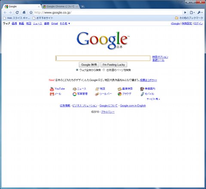Open Google.com in English link
The image size is (206, 189).
(x=133, y=106)
